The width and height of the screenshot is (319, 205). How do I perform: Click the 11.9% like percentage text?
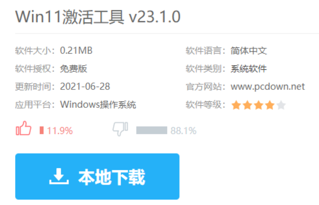pos(60,131)
